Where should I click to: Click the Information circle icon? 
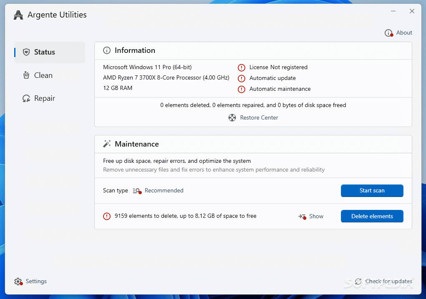coord(106,50)
